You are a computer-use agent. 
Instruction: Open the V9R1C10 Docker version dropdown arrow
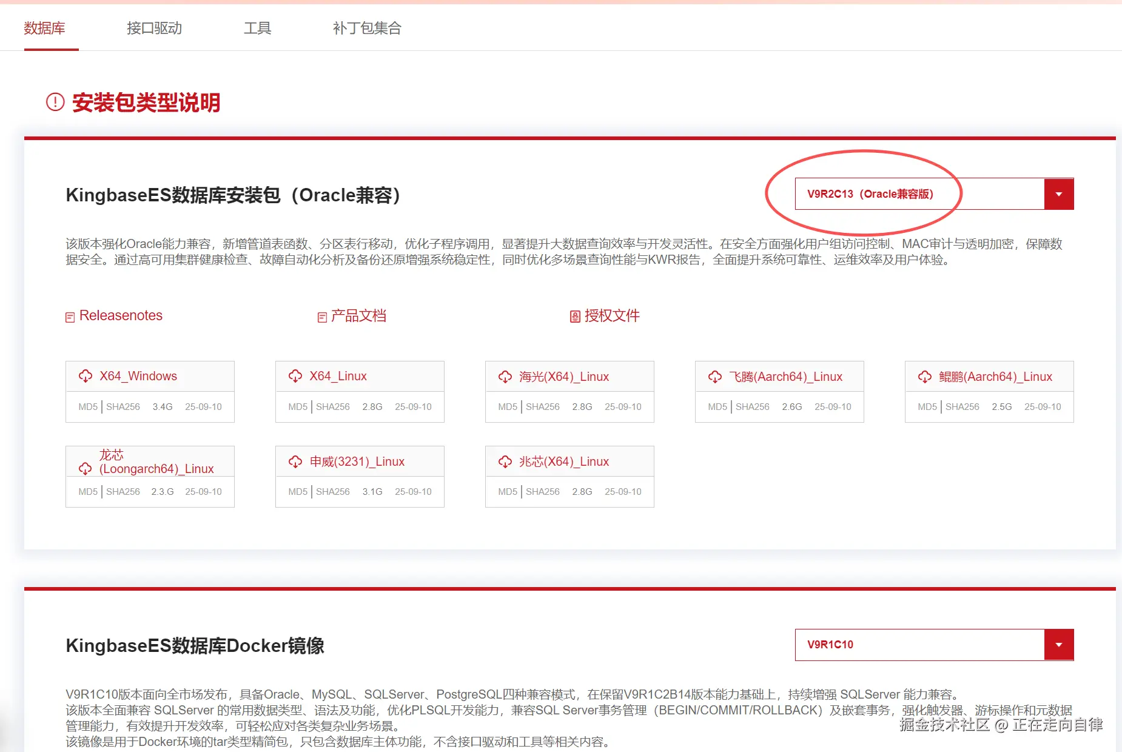(x=1059, y=645)
